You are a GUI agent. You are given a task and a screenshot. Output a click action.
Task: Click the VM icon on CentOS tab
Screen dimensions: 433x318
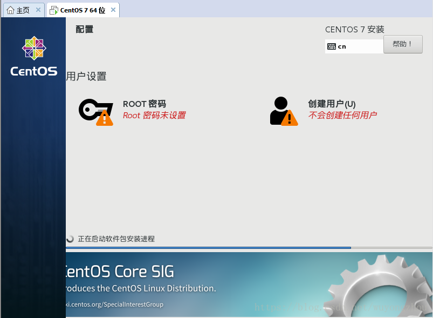point(54,10)
